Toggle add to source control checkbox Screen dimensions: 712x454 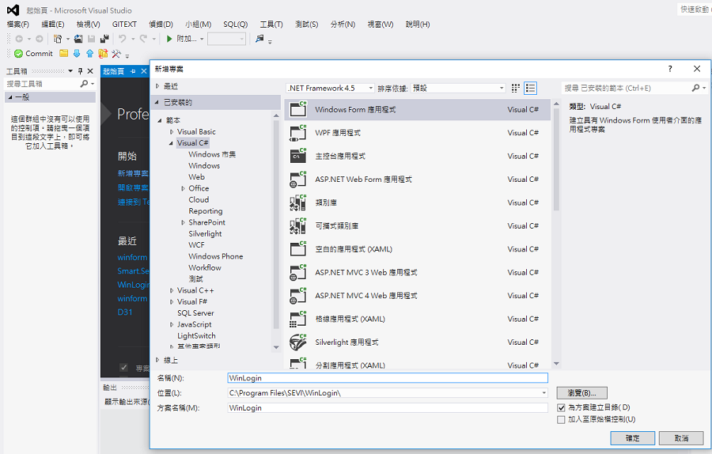(561, 419)
